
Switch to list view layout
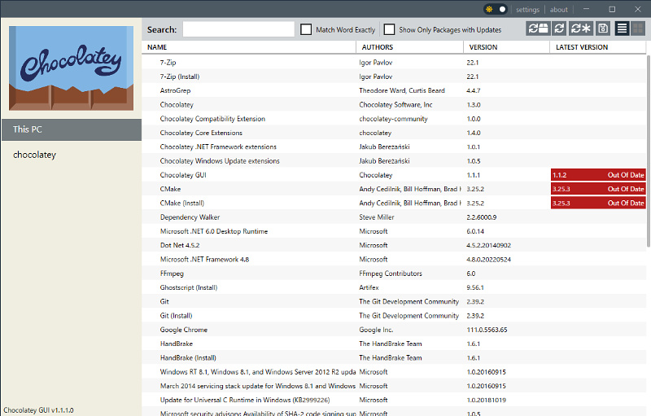coord(622,28)
